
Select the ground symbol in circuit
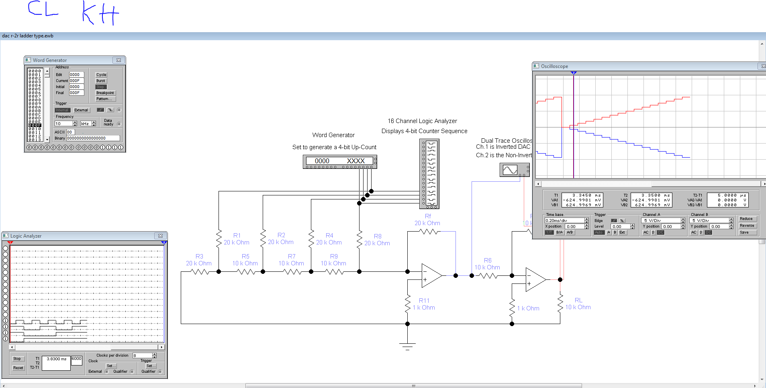tap(408, 346)
